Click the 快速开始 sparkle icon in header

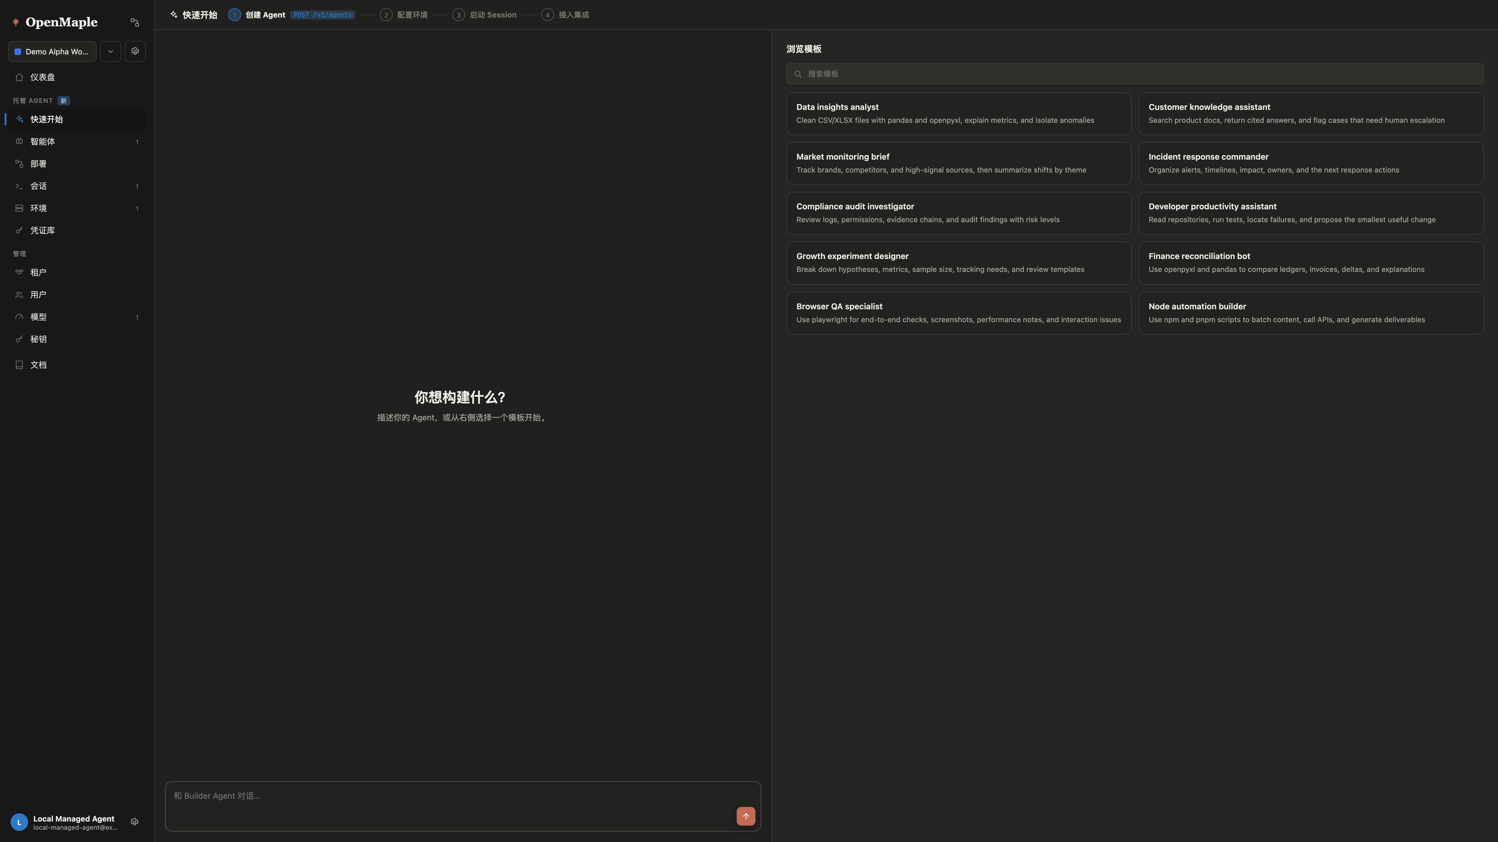pyautogui.click(x=174, y=15)
